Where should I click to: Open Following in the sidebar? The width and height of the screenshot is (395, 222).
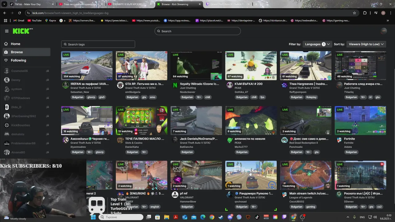click(x=26, y=60)
